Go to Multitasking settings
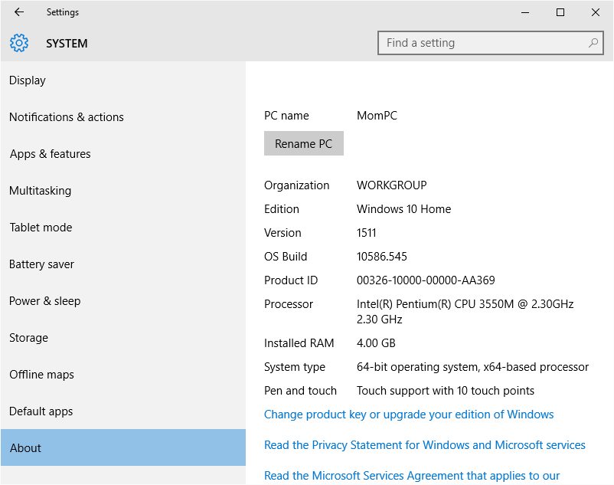Image resolution: width=614 pixels, height=485 pixels. 40,191
